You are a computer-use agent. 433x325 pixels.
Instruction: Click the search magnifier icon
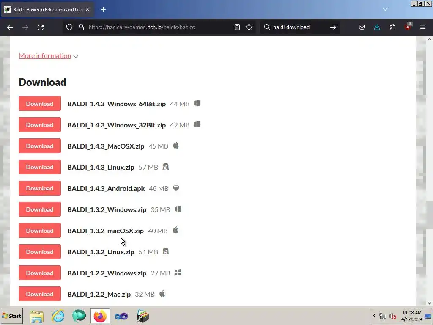[267, 27]
